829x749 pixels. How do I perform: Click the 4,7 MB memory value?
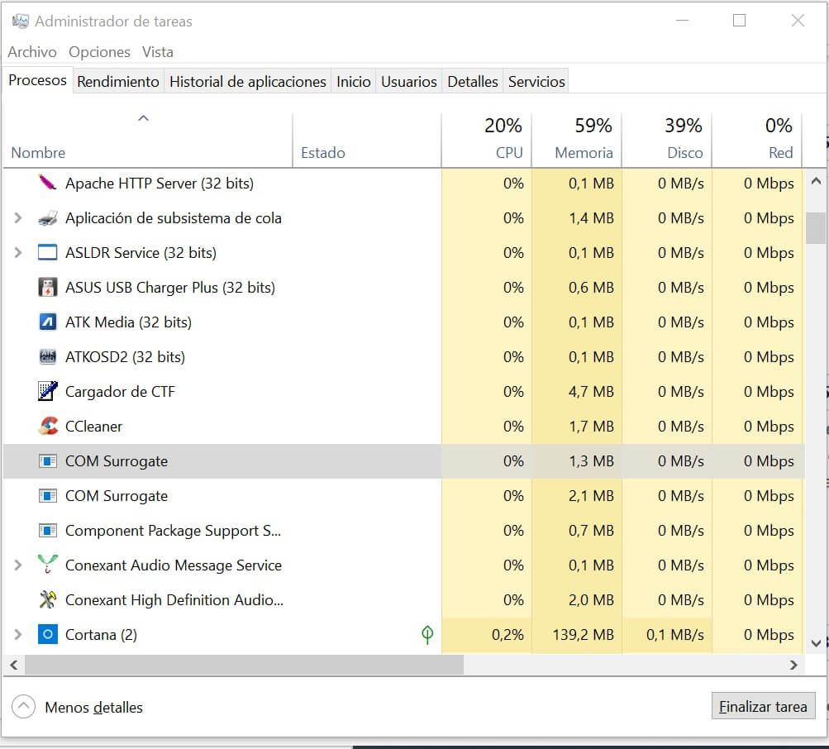click(x=591, y=391)
